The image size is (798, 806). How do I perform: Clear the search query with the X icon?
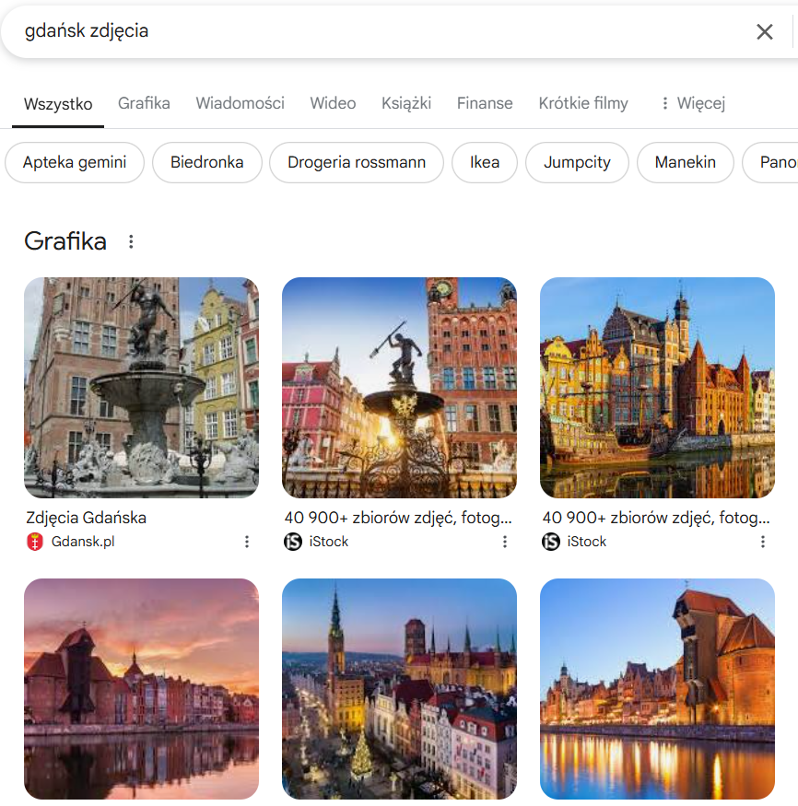[x=765, y=31]
